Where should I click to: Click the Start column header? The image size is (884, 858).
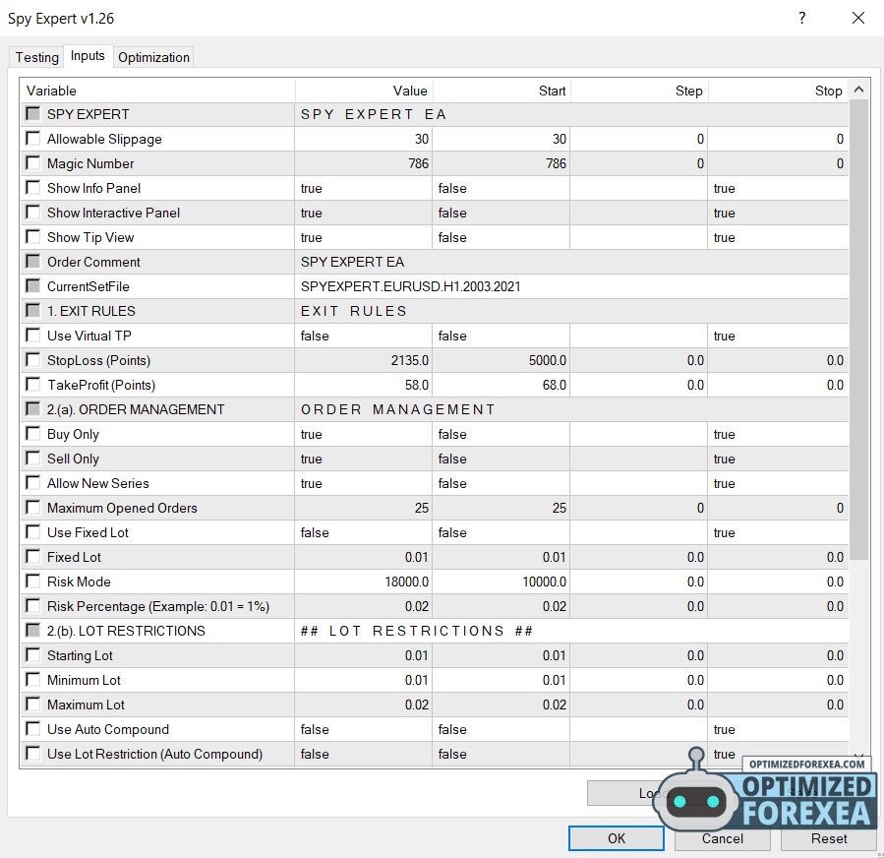point(501,91)
